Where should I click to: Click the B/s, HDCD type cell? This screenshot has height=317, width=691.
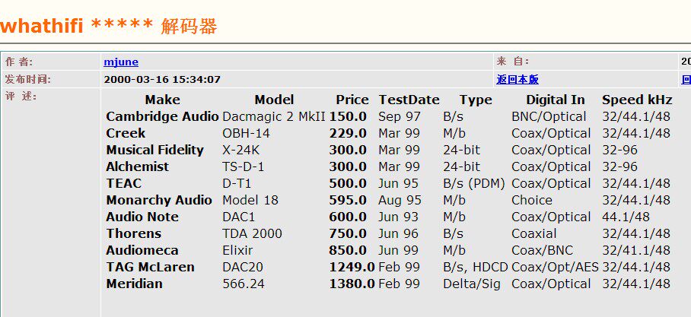[476, 268]
